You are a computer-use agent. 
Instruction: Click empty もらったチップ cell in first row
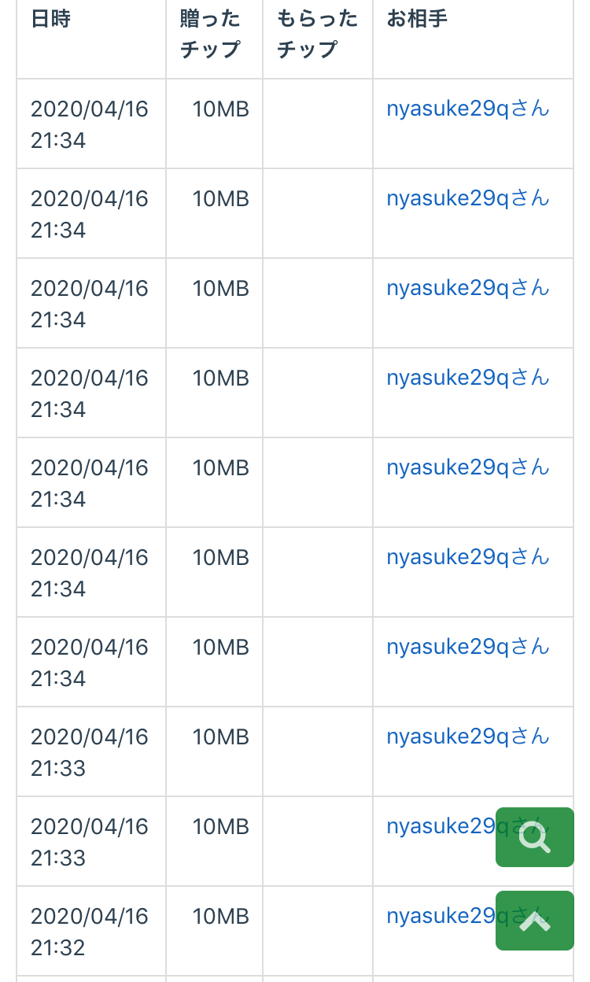[x=318, y=124]
